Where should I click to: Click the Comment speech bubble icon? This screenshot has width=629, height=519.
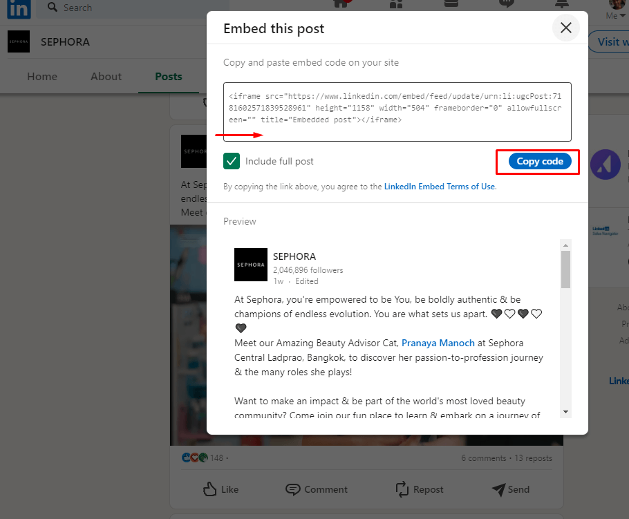point(293,489)
